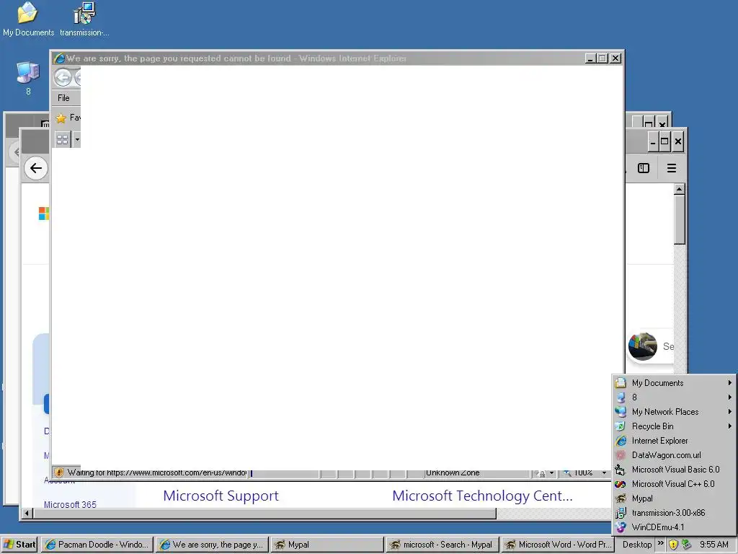Viewport: 738px width, 554px height.
Task: Click the horizontal scrollbar left arrow in Mypal
Action: click(x=27, y=513)
